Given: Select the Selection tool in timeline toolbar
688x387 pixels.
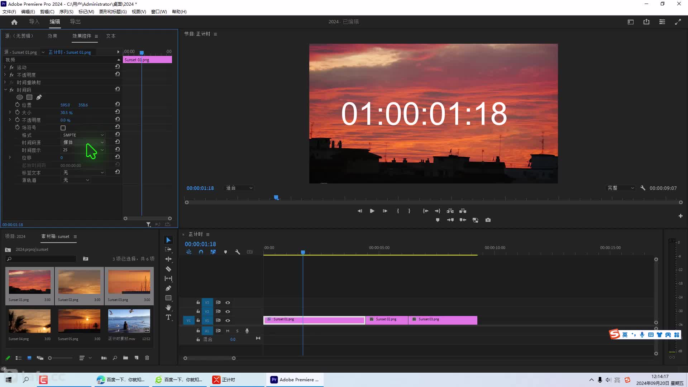Looking at the screenshot, I should click(168, 240).
